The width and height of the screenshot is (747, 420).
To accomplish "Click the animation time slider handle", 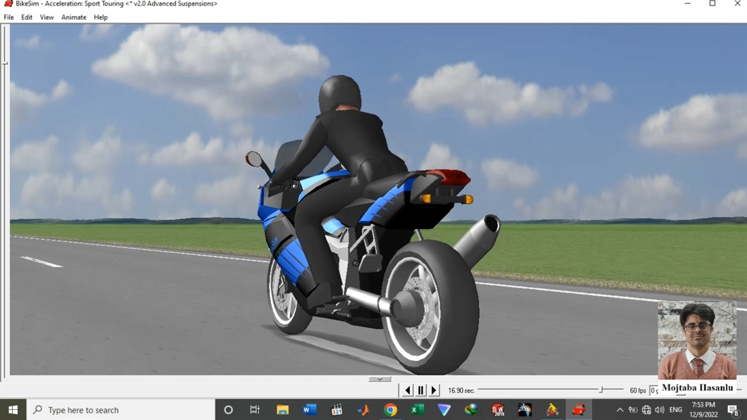I will point(601,390).
